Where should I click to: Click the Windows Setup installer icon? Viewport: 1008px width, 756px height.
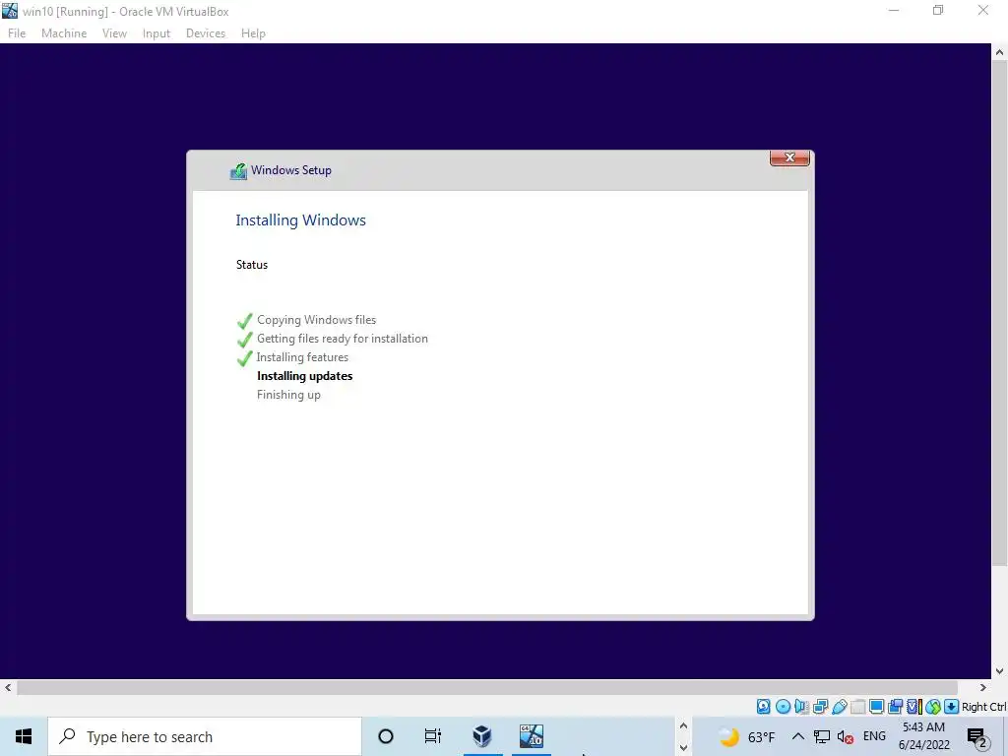click(x=238, y=171)
